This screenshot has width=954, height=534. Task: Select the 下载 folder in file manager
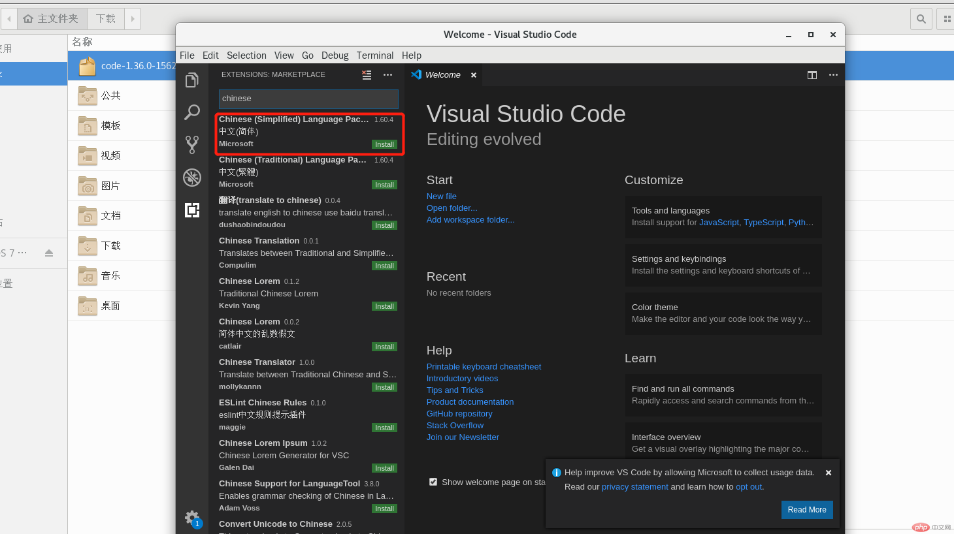tap(122, 245)
